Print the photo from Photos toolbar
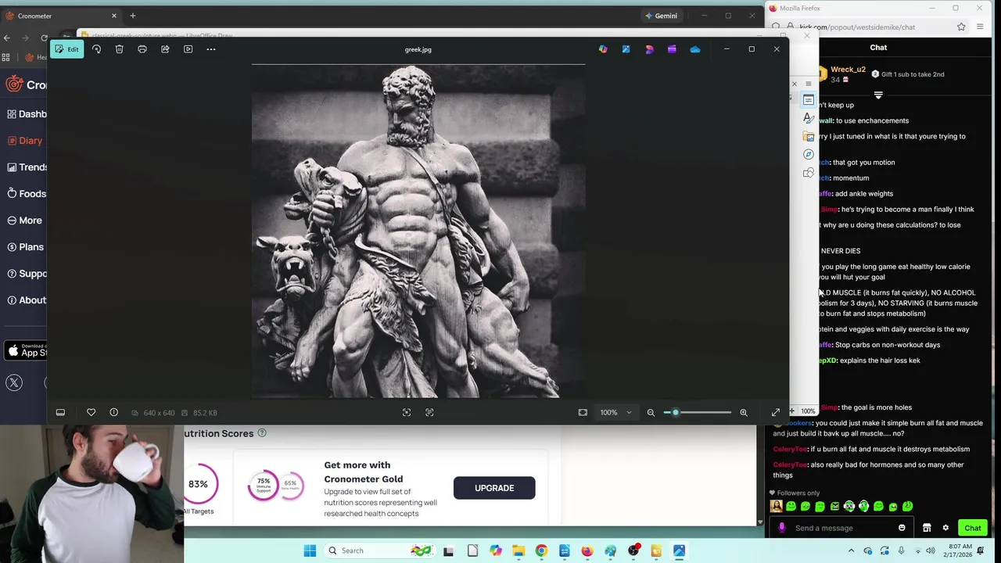This screenshot has width=1001, height=563. (142, 49)
